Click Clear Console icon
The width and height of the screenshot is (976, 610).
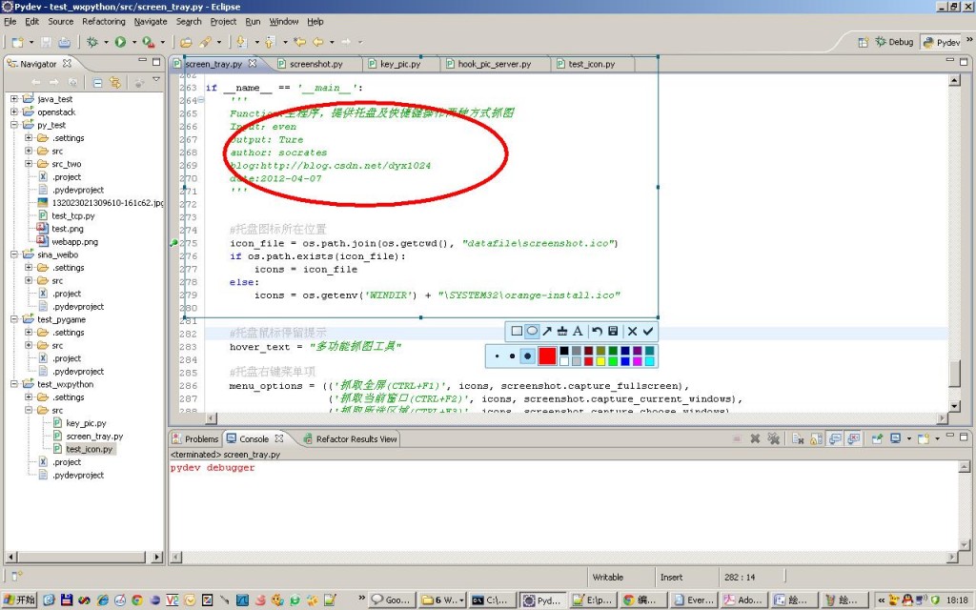[x=798, y=439]
